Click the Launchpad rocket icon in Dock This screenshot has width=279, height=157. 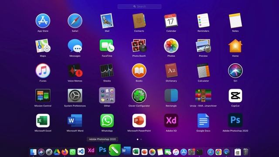tap(49, 152)
